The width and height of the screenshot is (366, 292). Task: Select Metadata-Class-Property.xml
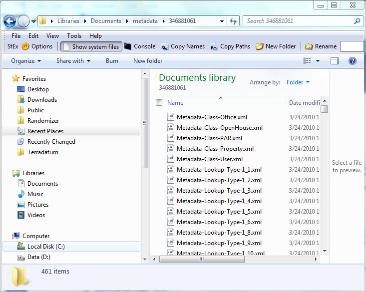(x=215, y=149)
